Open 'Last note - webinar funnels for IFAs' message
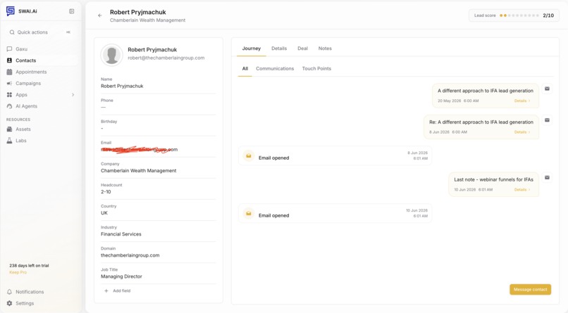The height and width of the screenshot is (313, 568). click(494, 184)
